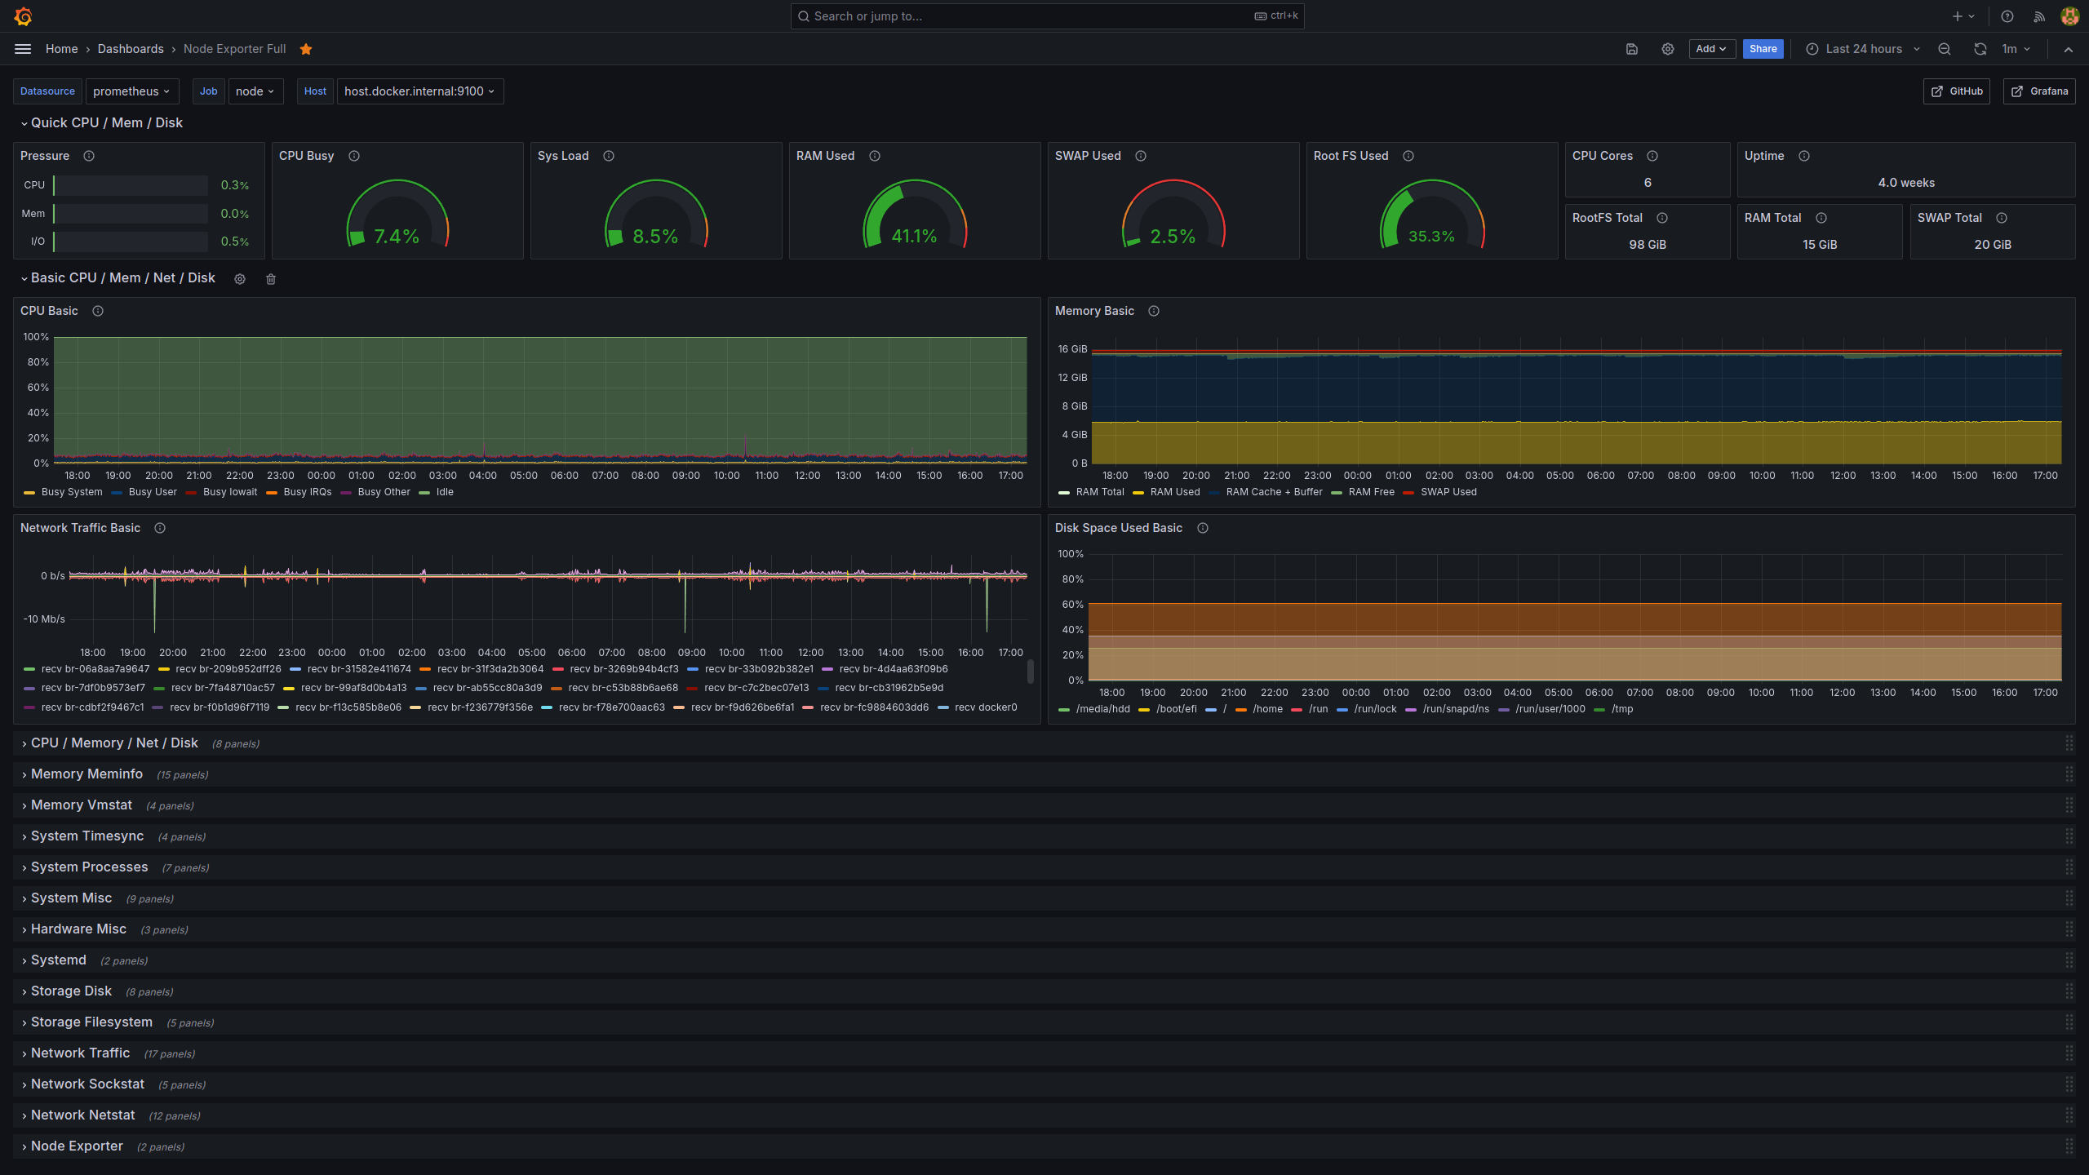
Task: Open the 1m refresh interval dropdown
Action: [2016, 49]
